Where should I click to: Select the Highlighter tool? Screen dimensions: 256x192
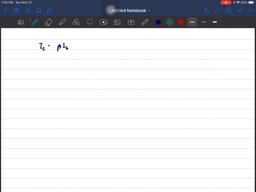62,22
